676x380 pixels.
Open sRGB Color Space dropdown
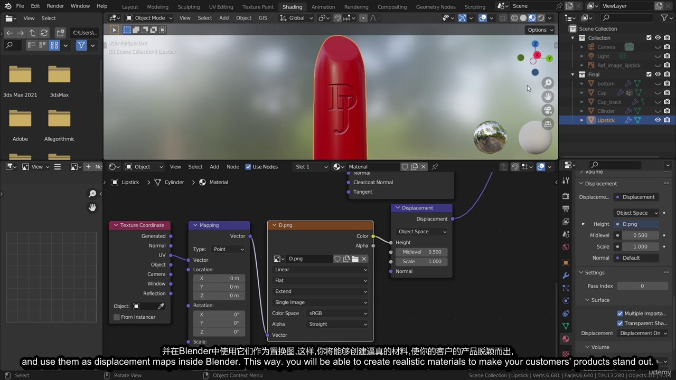click(x=337, y=313)
